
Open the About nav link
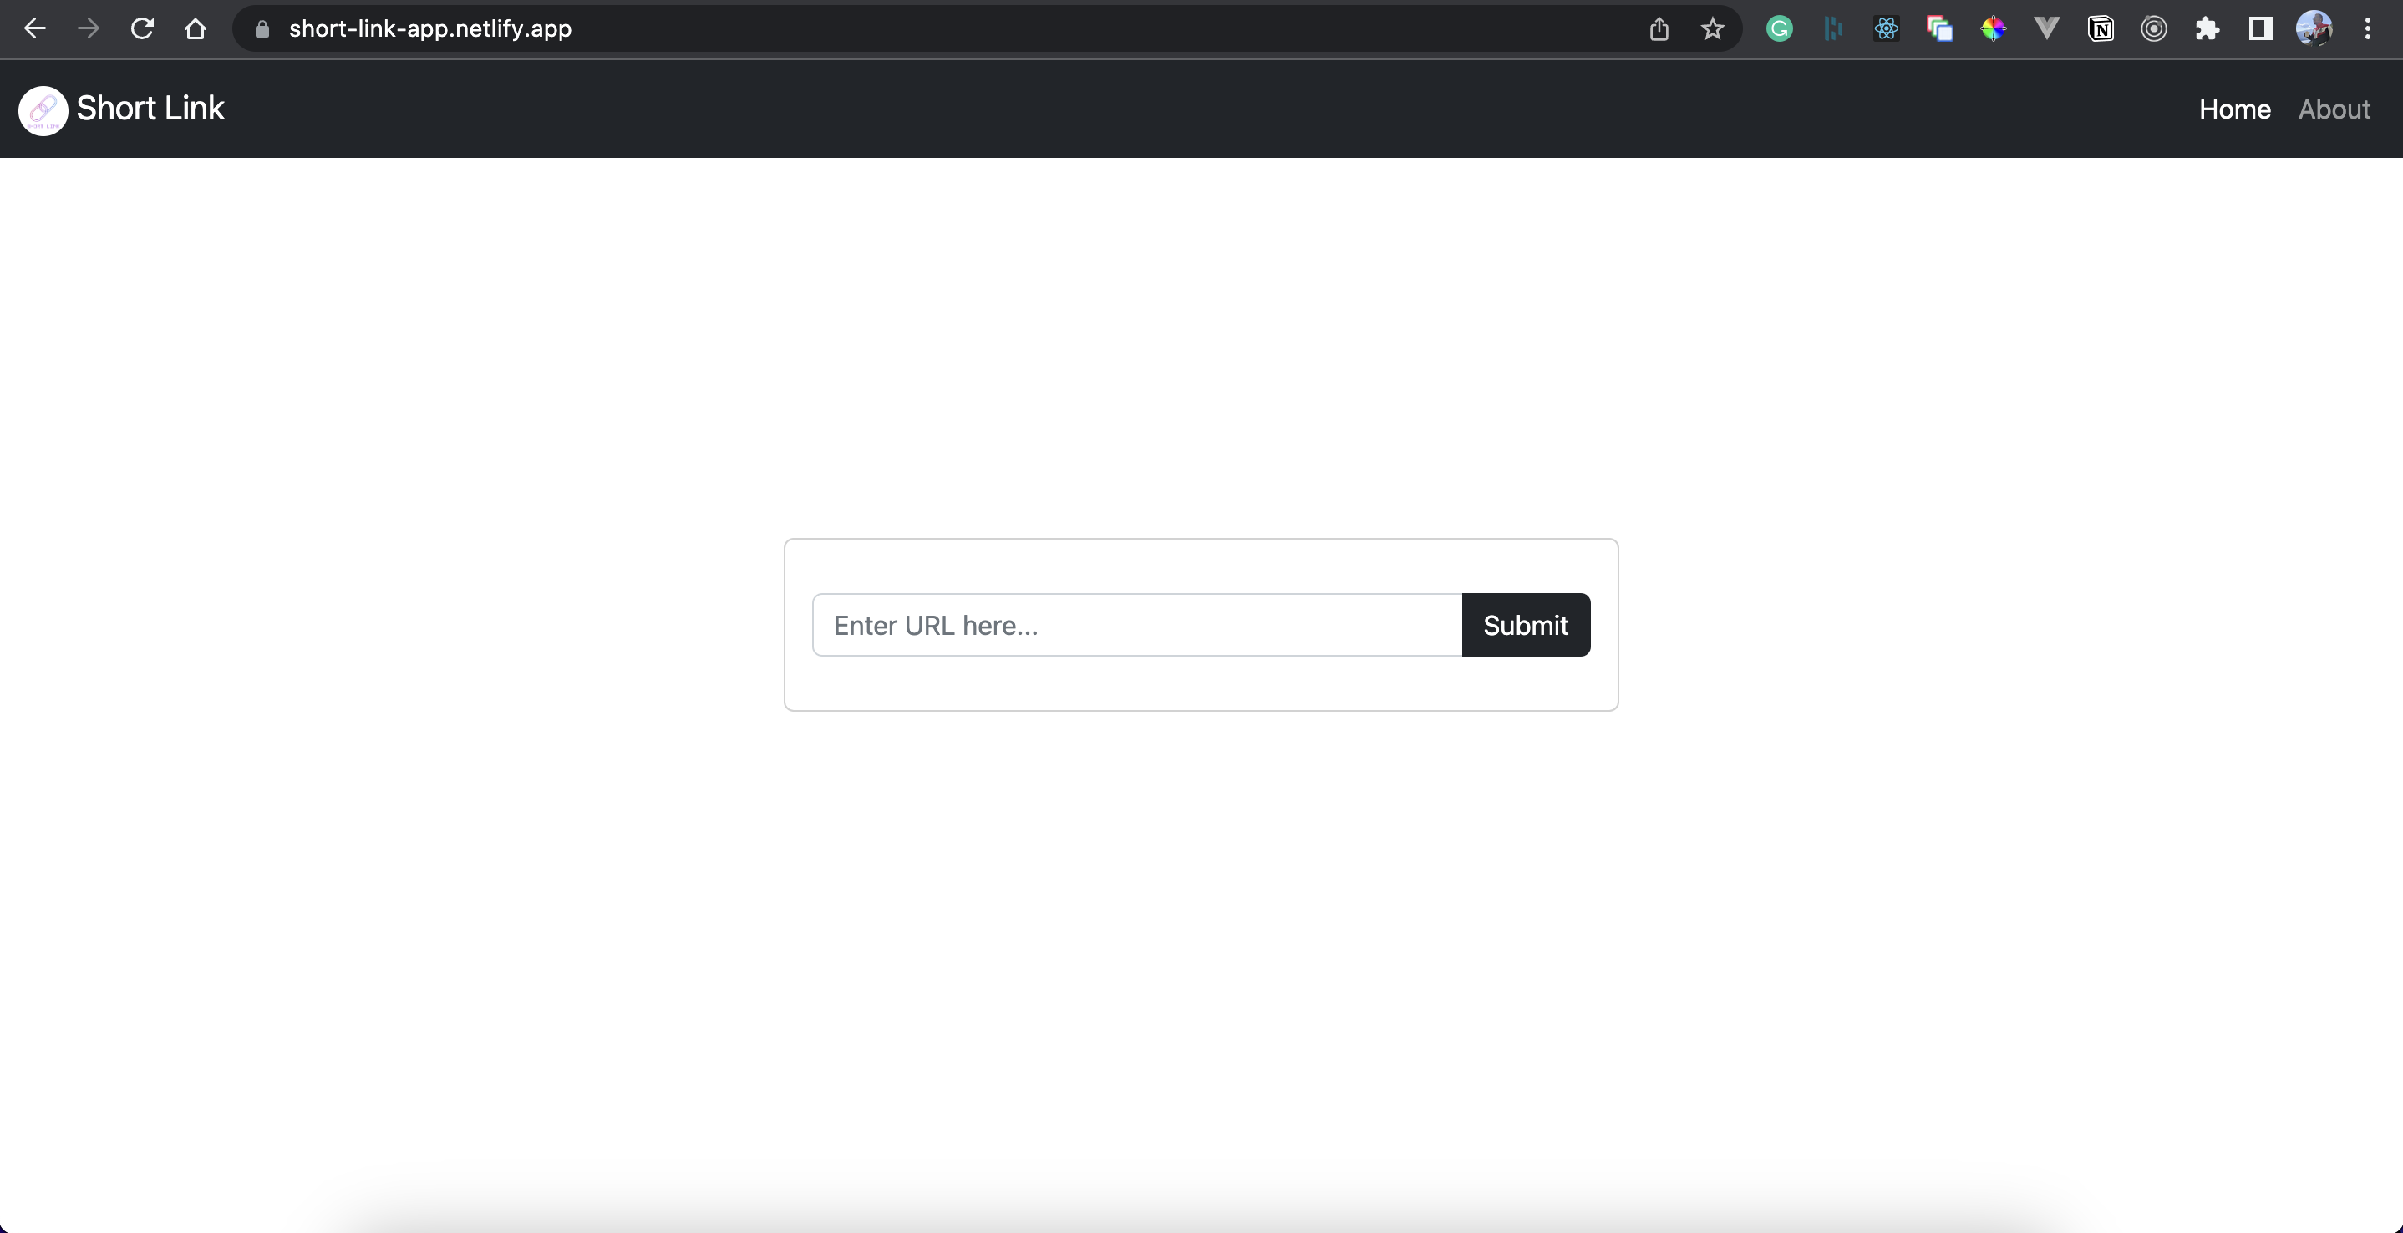2334,109
